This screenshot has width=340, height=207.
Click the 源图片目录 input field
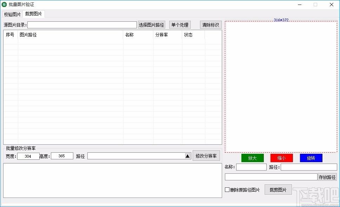point(82,25)
